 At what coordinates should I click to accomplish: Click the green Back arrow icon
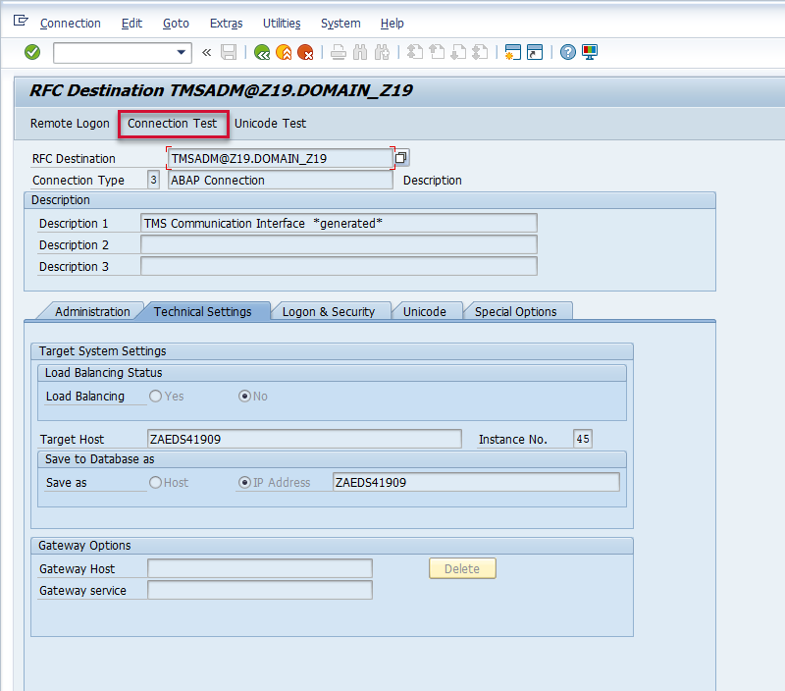[261, 52]
